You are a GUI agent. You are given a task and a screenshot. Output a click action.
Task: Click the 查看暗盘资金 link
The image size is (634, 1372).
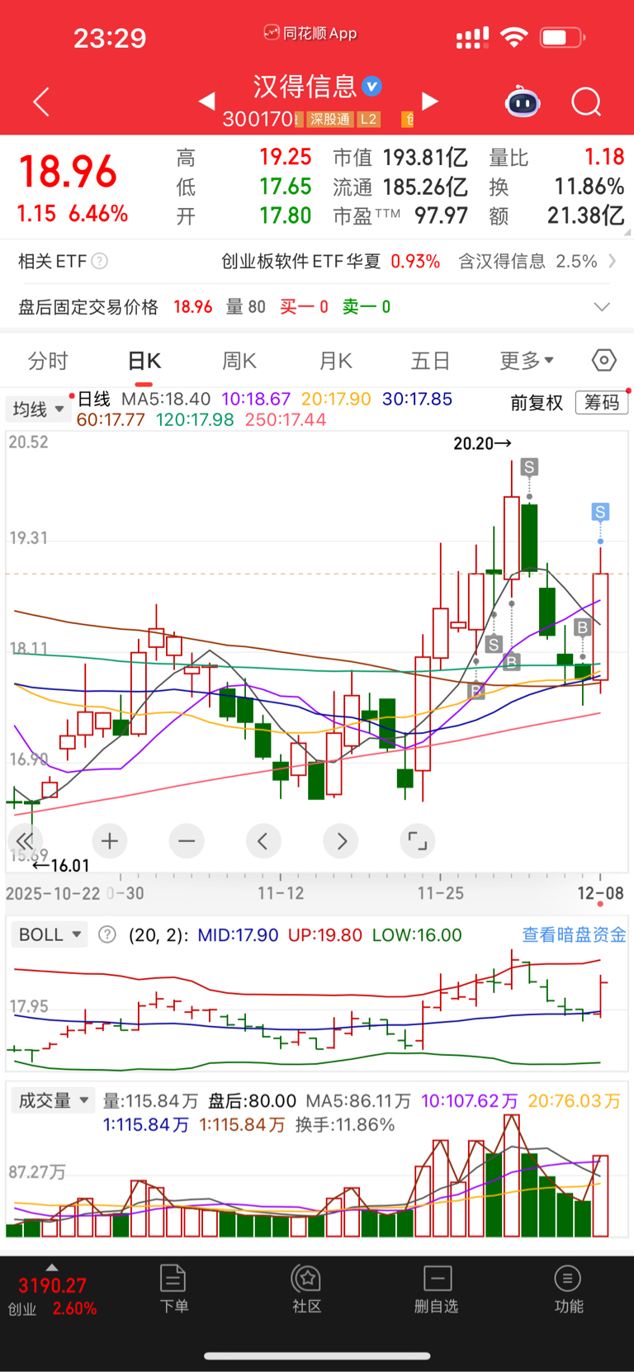(574, 934)
